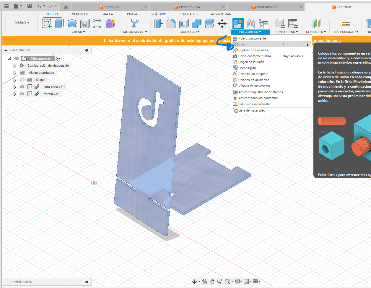Click the purple Create Form icon
Viewport: 371px width, 288px height.
[x=110, y=23]
